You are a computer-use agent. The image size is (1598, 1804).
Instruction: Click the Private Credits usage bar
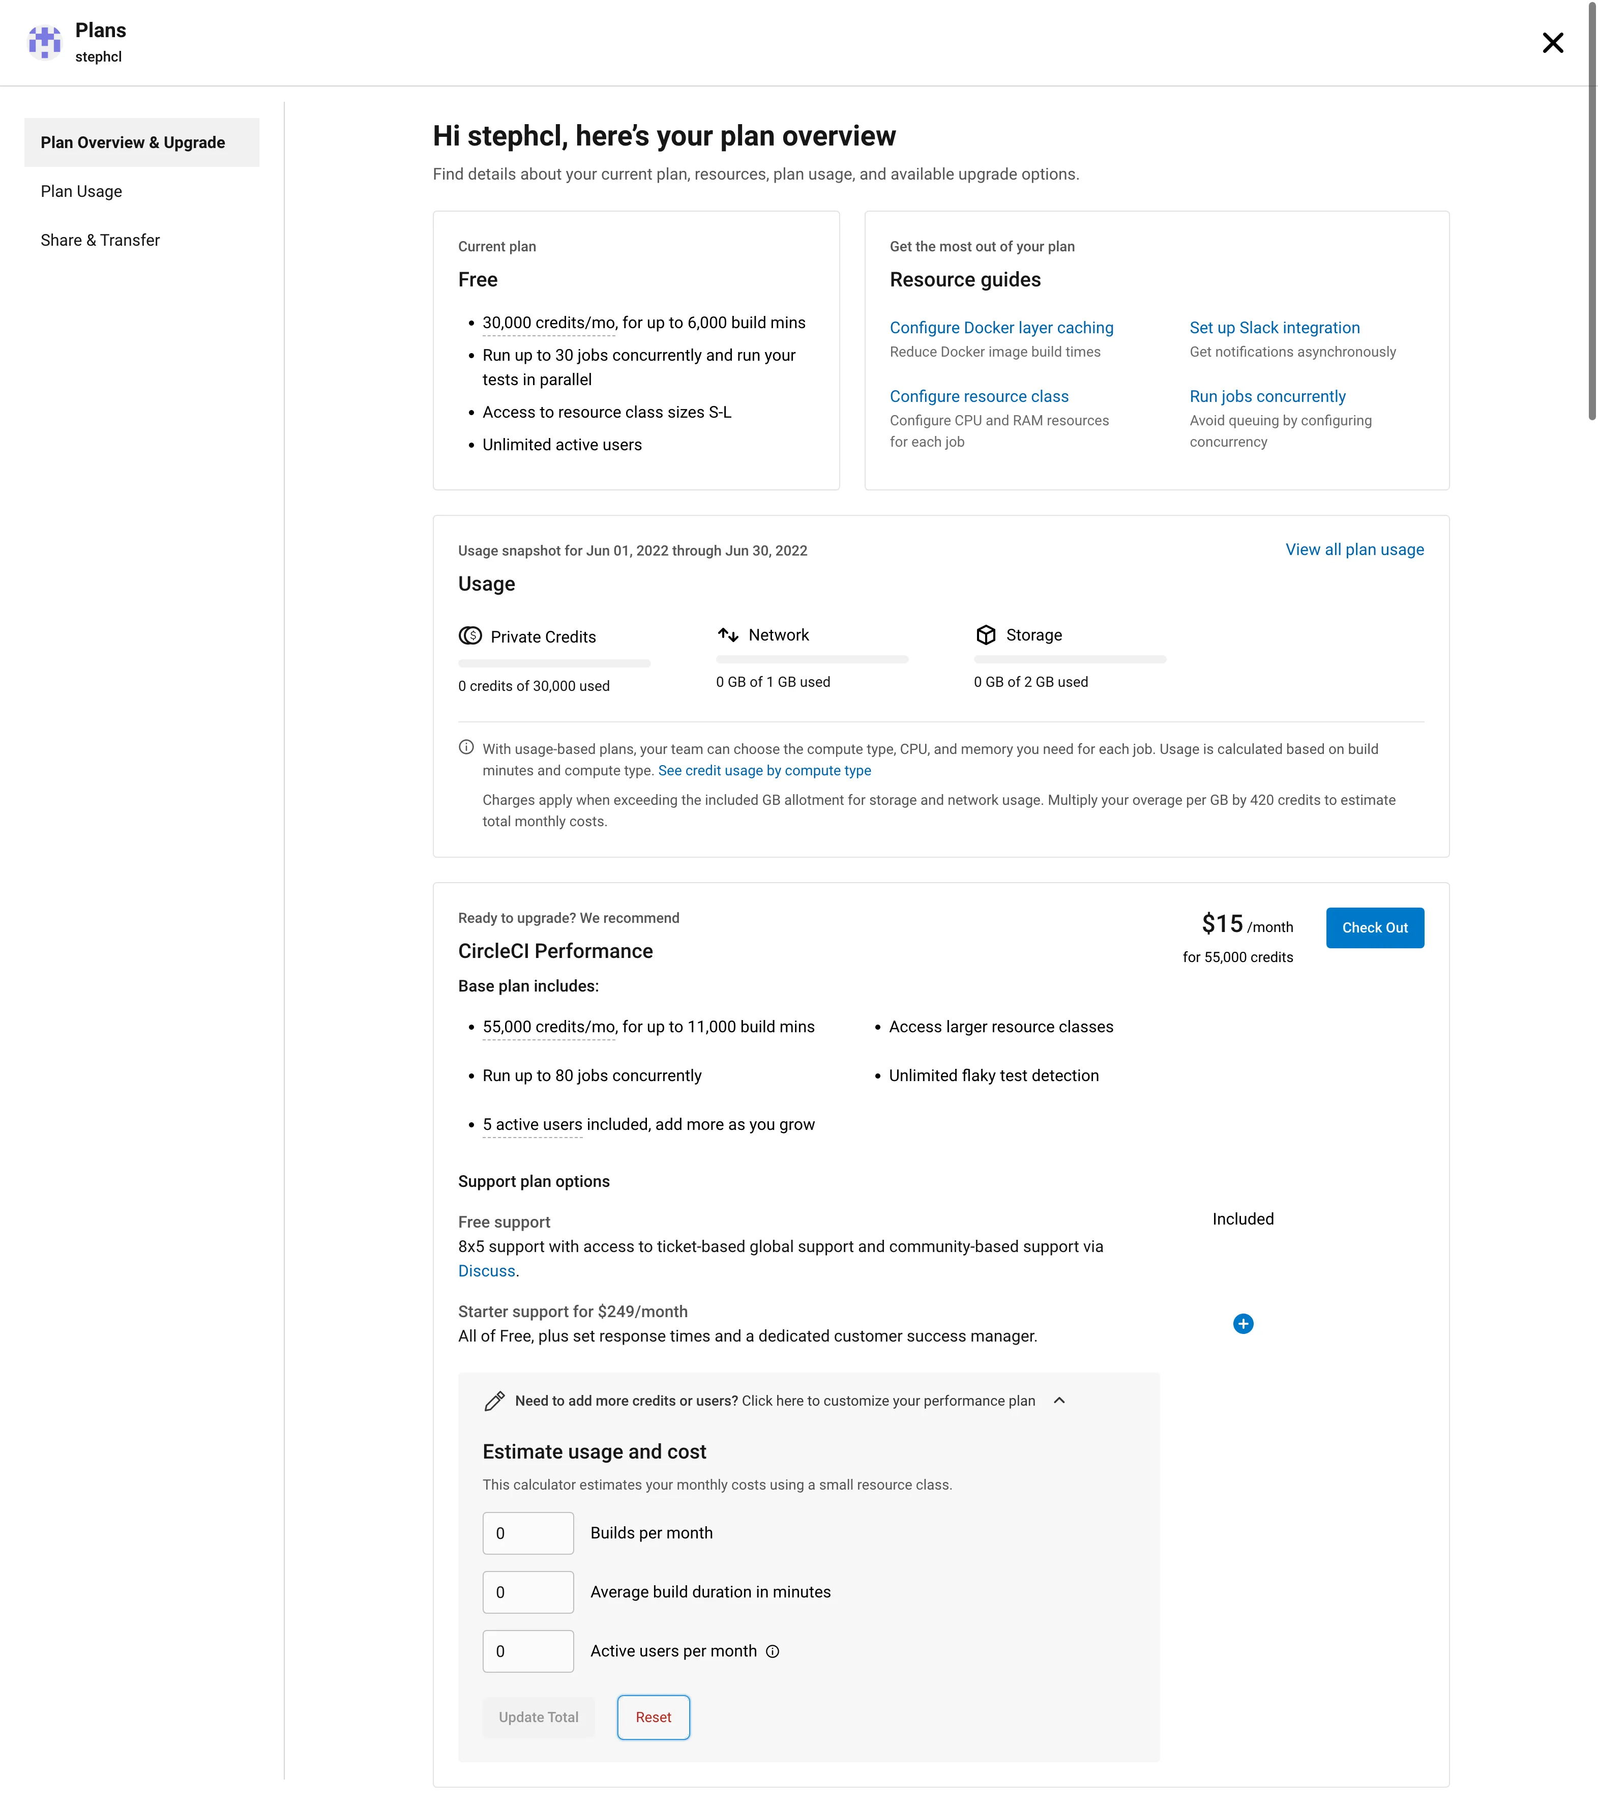pyautogui.click(x=554, y=663)
